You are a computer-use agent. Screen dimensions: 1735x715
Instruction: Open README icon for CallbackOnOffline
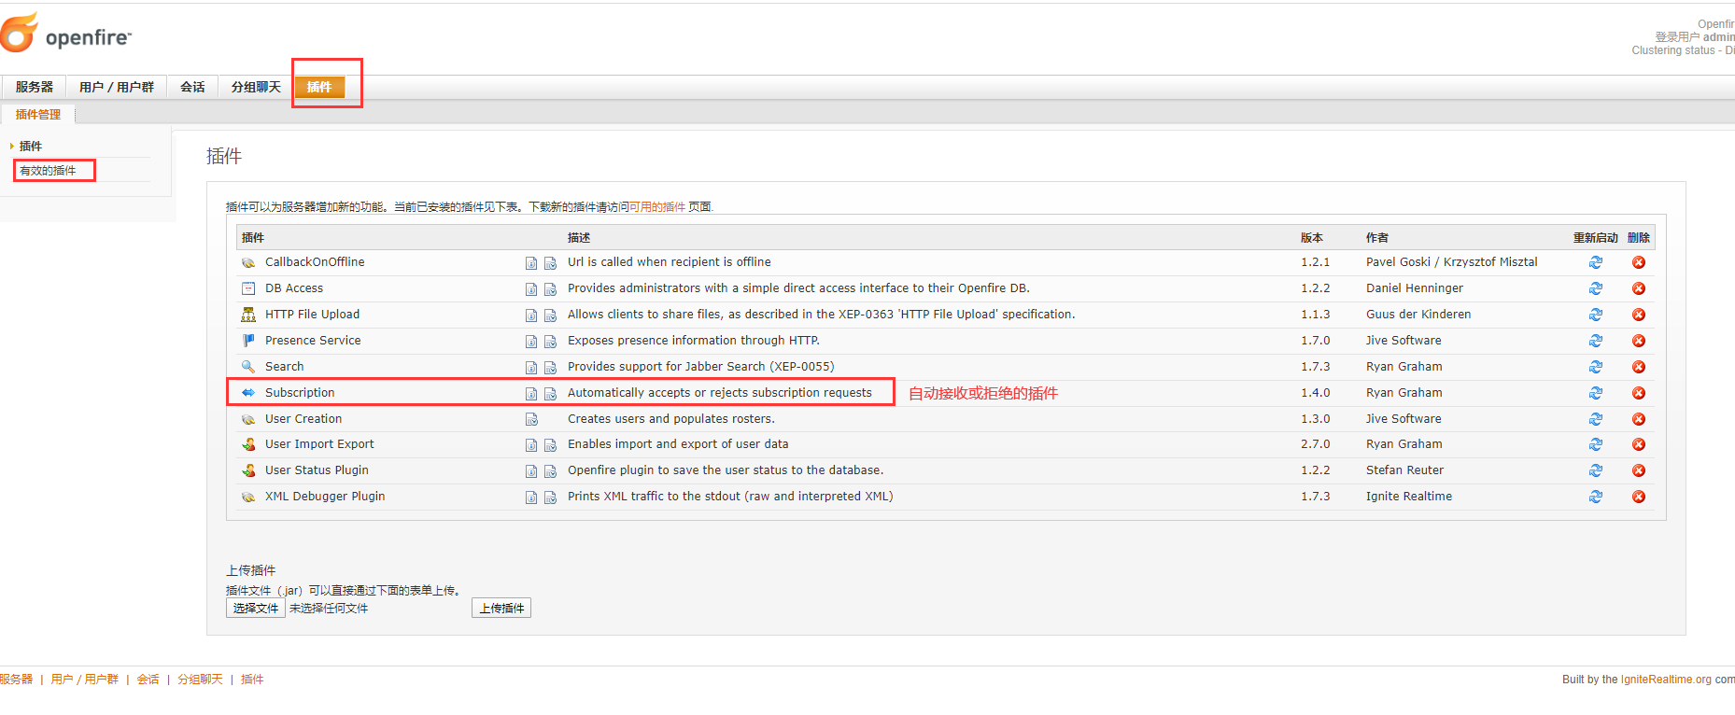click(531, 263)
